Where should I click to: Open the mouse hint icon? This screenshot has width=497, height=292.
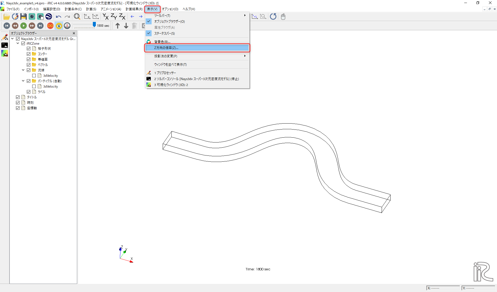283,17
